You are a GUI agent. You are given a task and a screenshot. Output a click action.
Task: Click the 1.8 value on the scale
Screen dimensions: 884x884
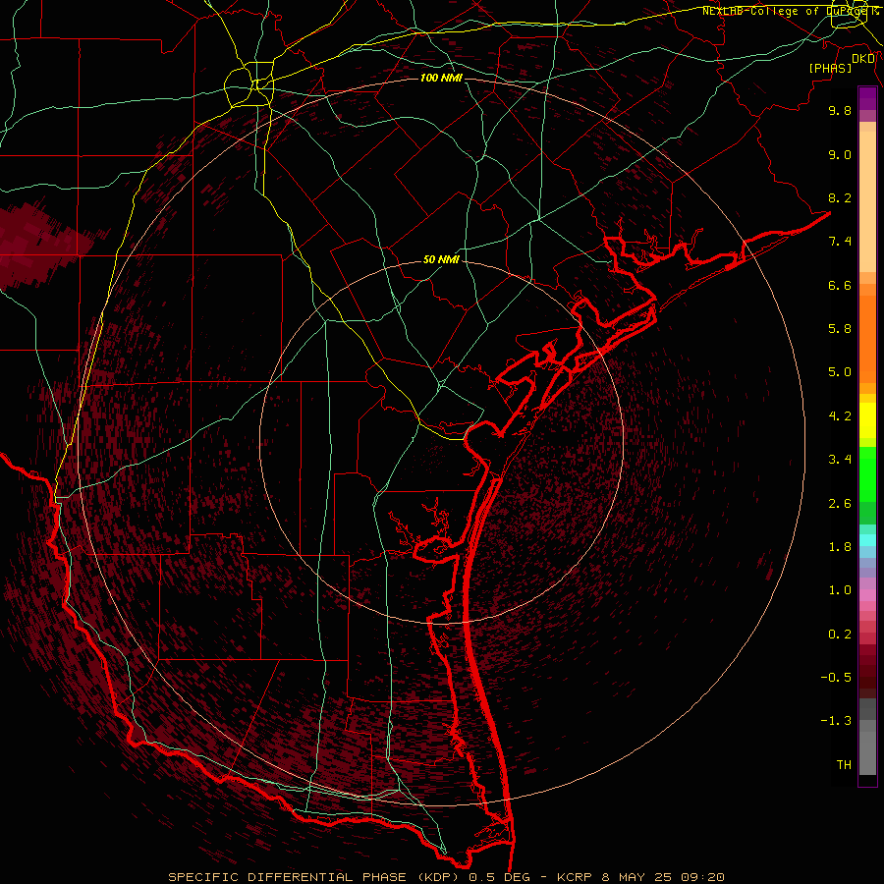(840, 547)
